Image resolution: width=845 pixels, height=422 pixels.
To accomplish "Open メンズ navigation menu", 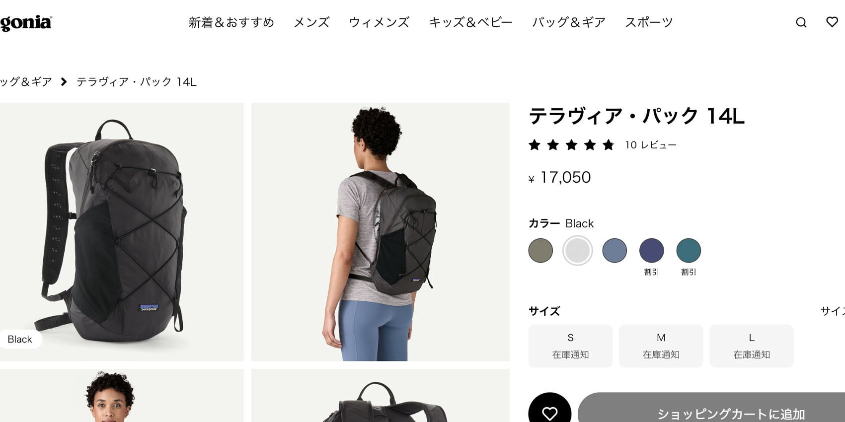I will click(x=311, y=22).
